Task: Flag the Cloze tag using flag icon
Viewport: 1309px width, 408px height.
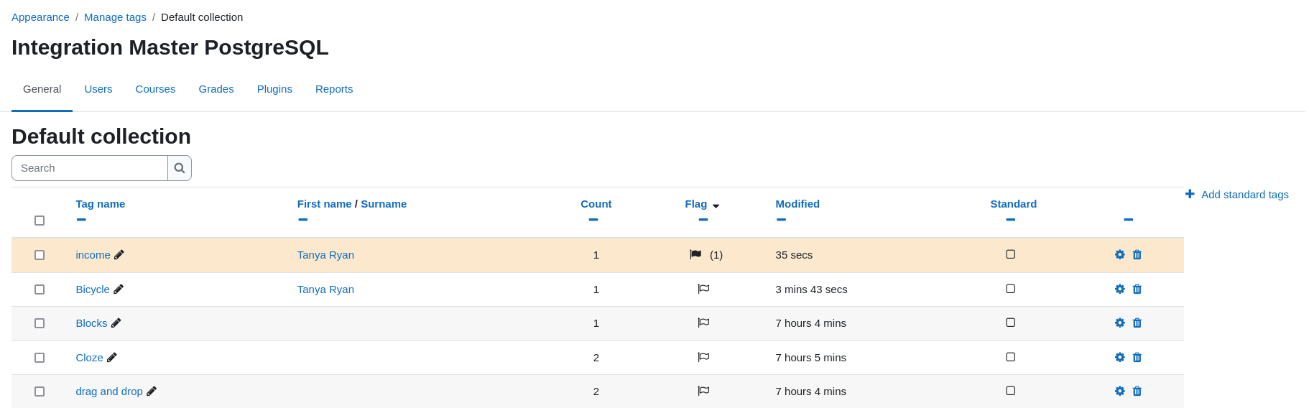Action: click(703, 357)
